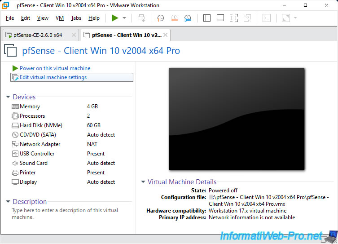The image size is (338, 244).
Task: Click the '60 GB' hard disk value
Action: pyautogui.click(x=94, y=125)
